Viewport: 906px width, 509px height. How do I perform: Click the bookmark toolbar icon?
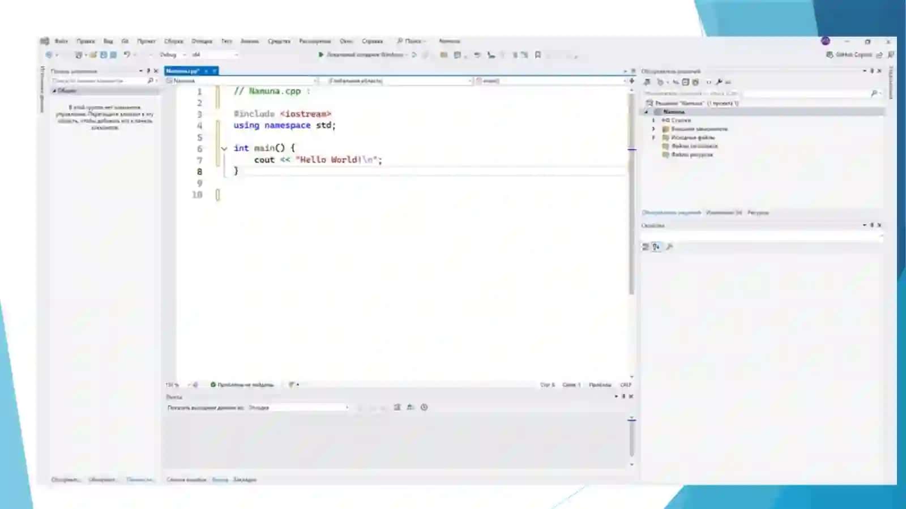[538, 55]
